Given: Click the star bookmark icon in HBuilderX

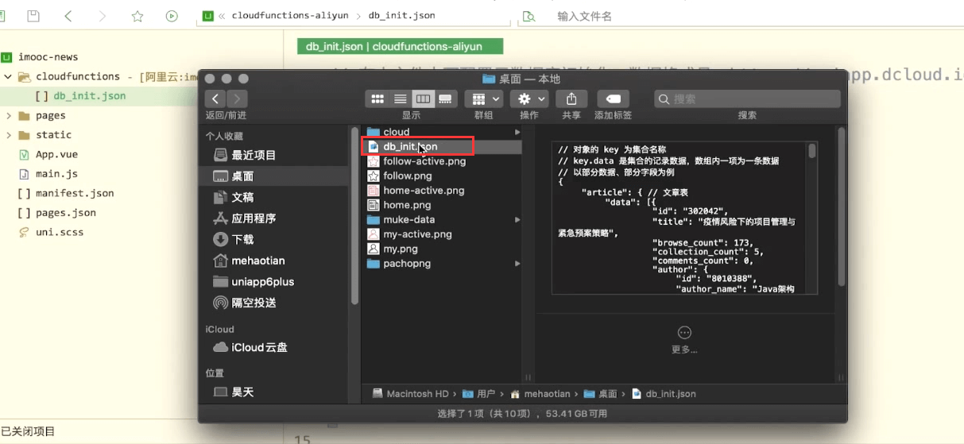Looking at the screenshot, I should 137,16.
